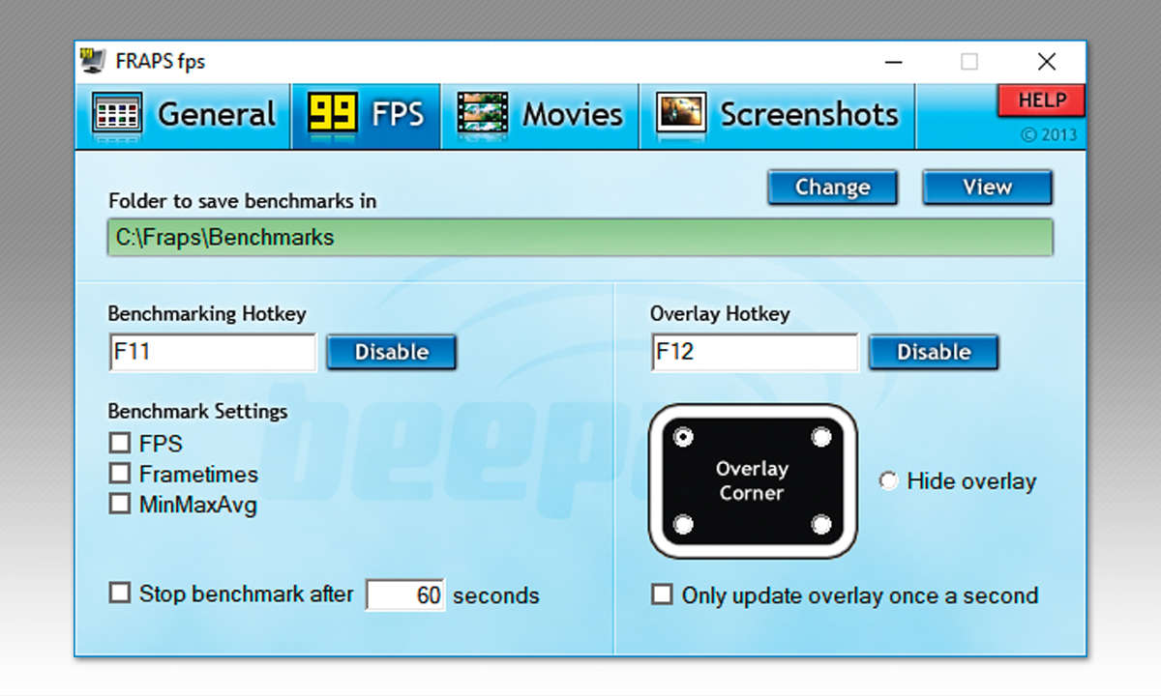Select top-left overlay corner radio
1161x696 pixels.
coord(683,438)
